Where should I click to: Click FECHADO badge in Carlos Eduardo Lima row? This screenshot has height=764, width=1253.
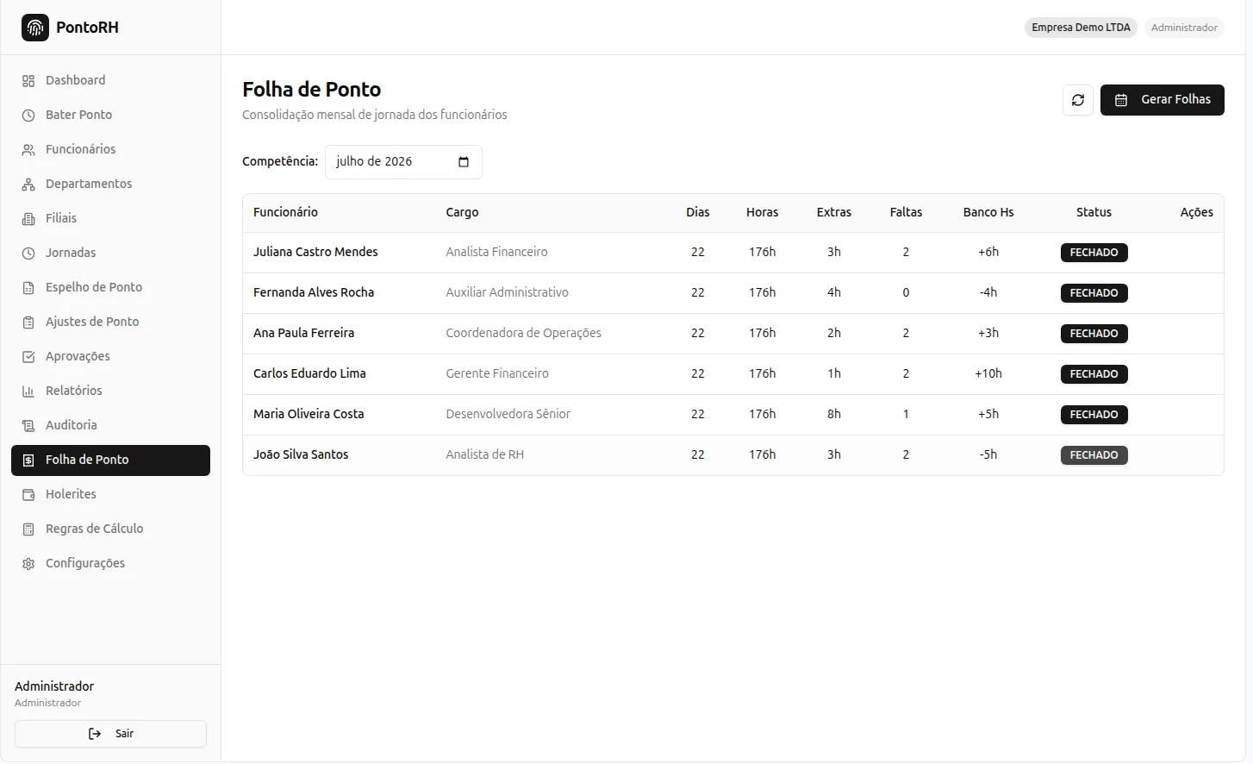click(x=1094, y=374)
